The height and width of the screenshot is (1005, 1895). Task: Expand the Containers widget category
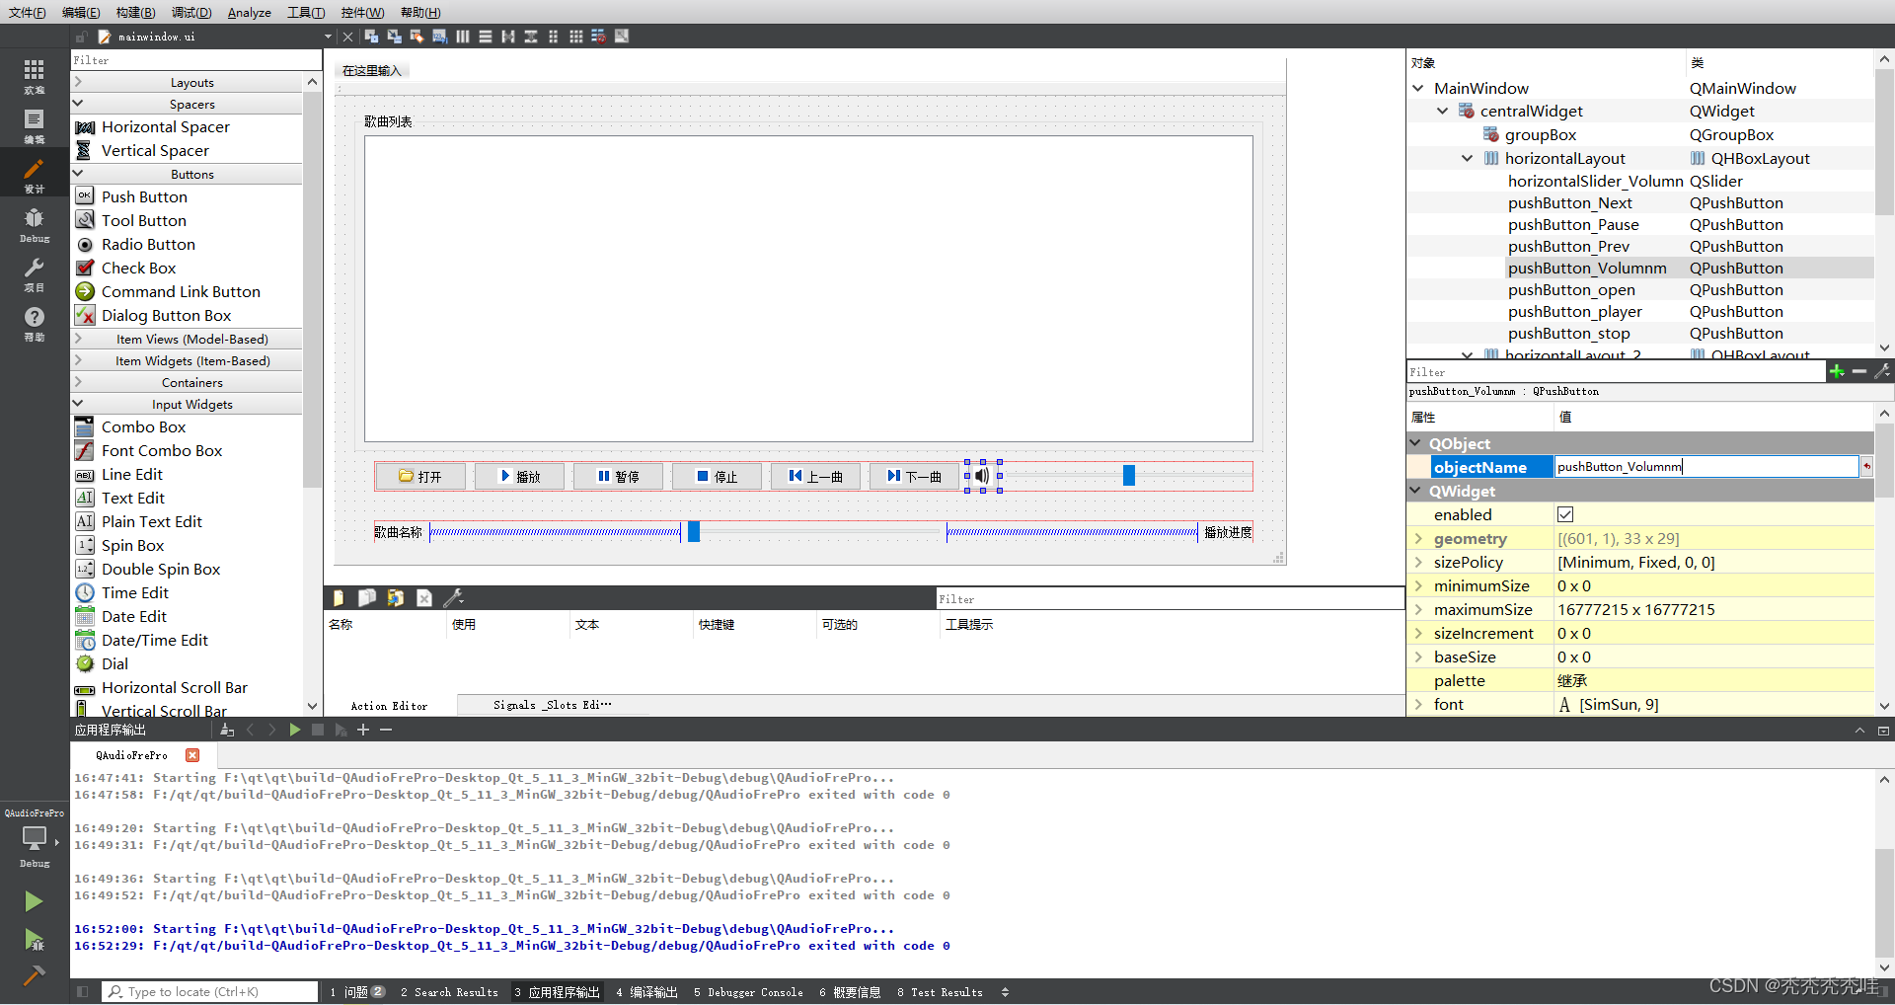78,382
